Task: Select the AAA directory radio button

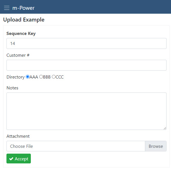Action: (x=27, y=77)
